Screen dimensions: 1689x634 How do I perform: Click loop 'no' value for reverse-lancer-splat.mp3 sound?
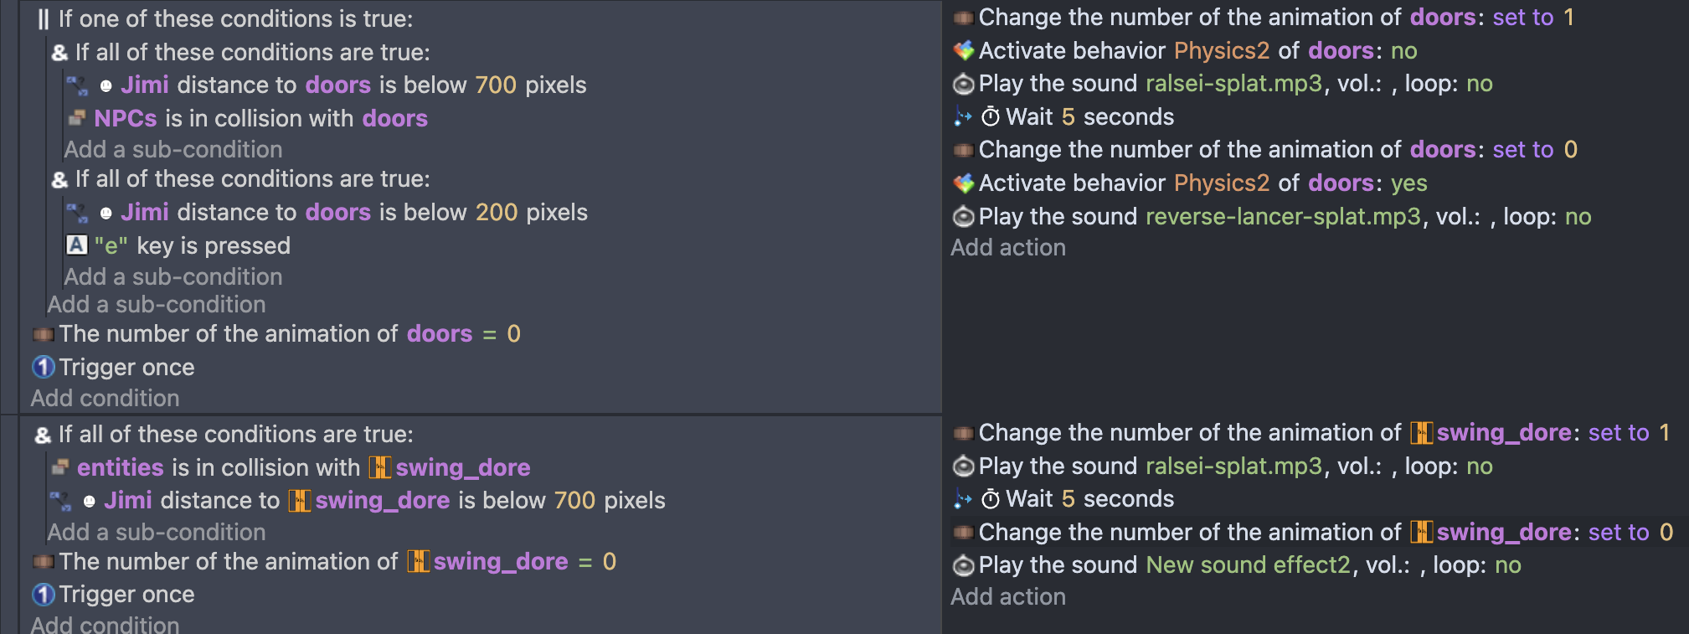pyautogui.click(x=1578, y=217)
